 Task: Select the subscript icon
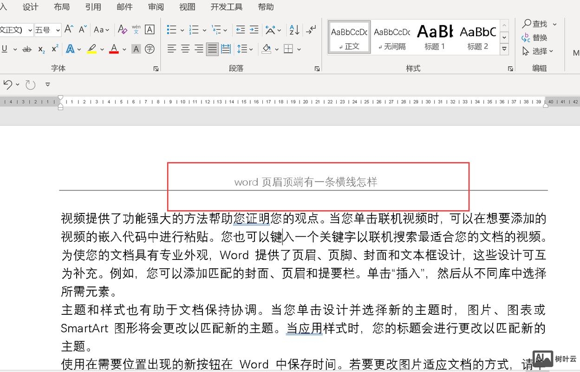(x=41, y=49)
